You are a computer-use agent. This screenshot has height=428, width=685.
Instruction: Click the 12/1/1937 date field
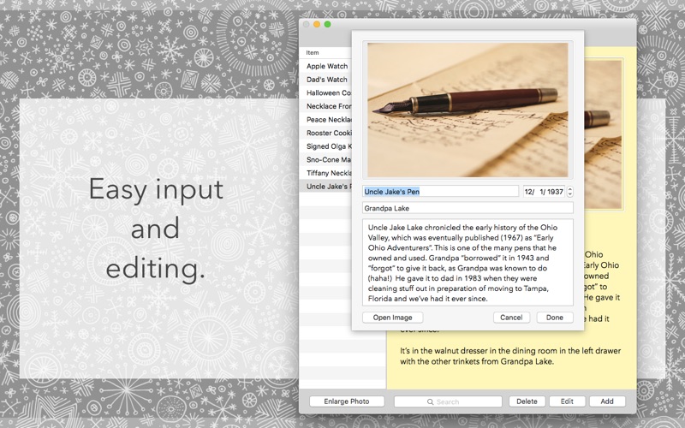(544, 191)
